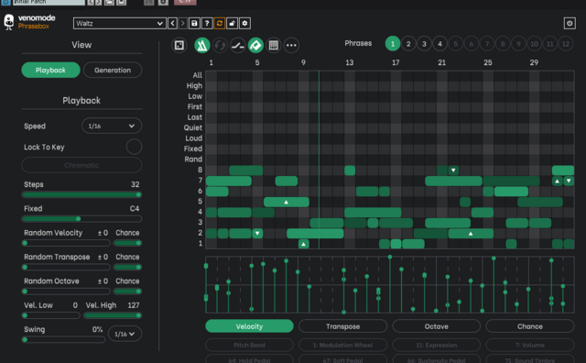
Task: Open the Chromatic scale dropdown
Action: (x=81, y=165)
